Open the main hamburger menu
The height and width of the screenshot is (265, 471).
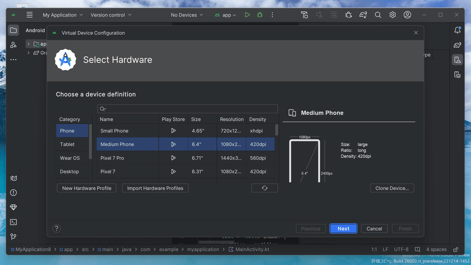[29, 15]
